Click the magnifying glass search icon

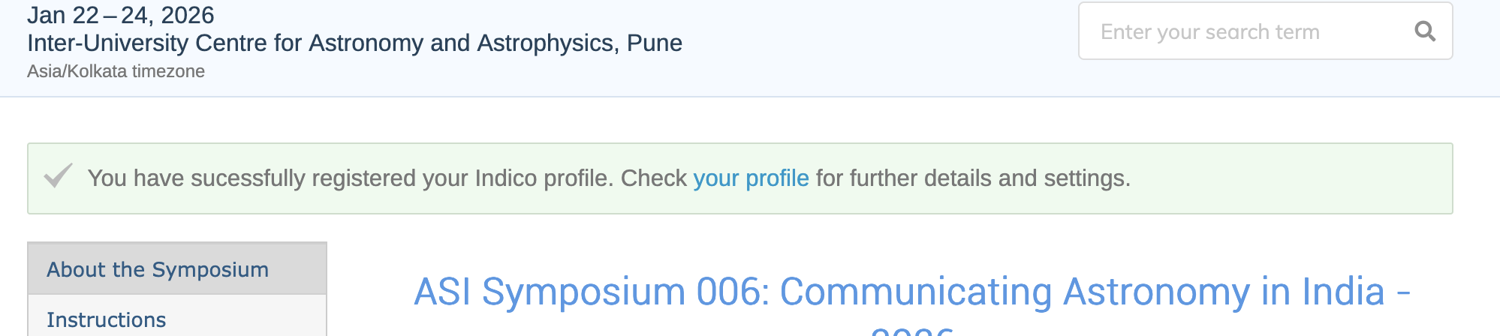[x=1424, y=31]
